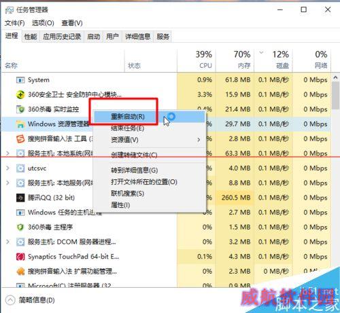Click the 搜狗拼音输入法 工具 icon
This screenshot has height=313, width=340.
20,139
